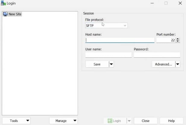The width and height of the screenshot is (186, 125).
Task: Click the User name input field
Action: [108, 55]
